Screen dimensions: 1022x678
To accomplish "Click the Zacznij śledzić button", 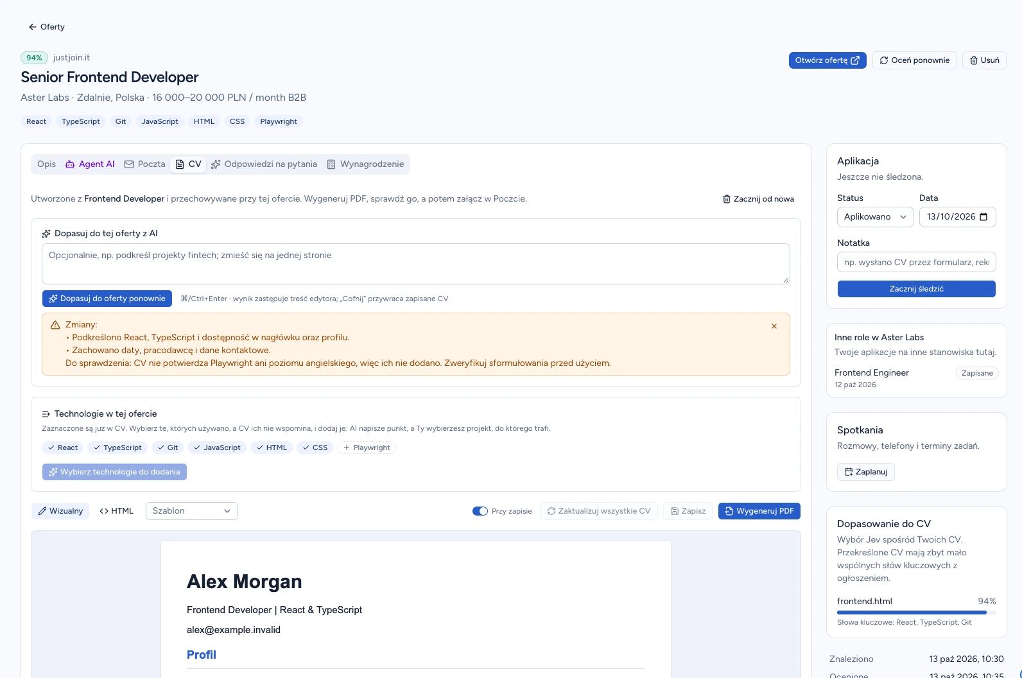I will 917,289.
